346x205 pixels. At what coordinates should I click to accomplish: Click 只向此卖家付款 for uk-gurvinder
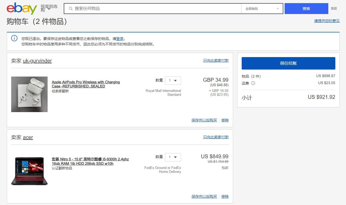[x=216, y=60]
